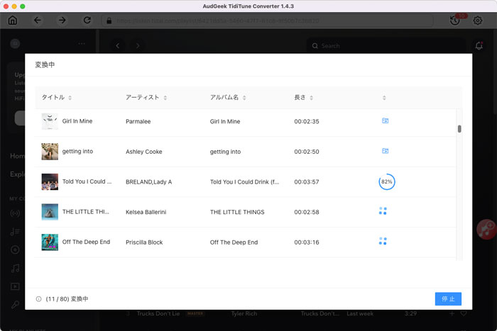The height and width of the screenshot is (331, 497).
Task: Open output folder for getting into
Action: (385, 151)
